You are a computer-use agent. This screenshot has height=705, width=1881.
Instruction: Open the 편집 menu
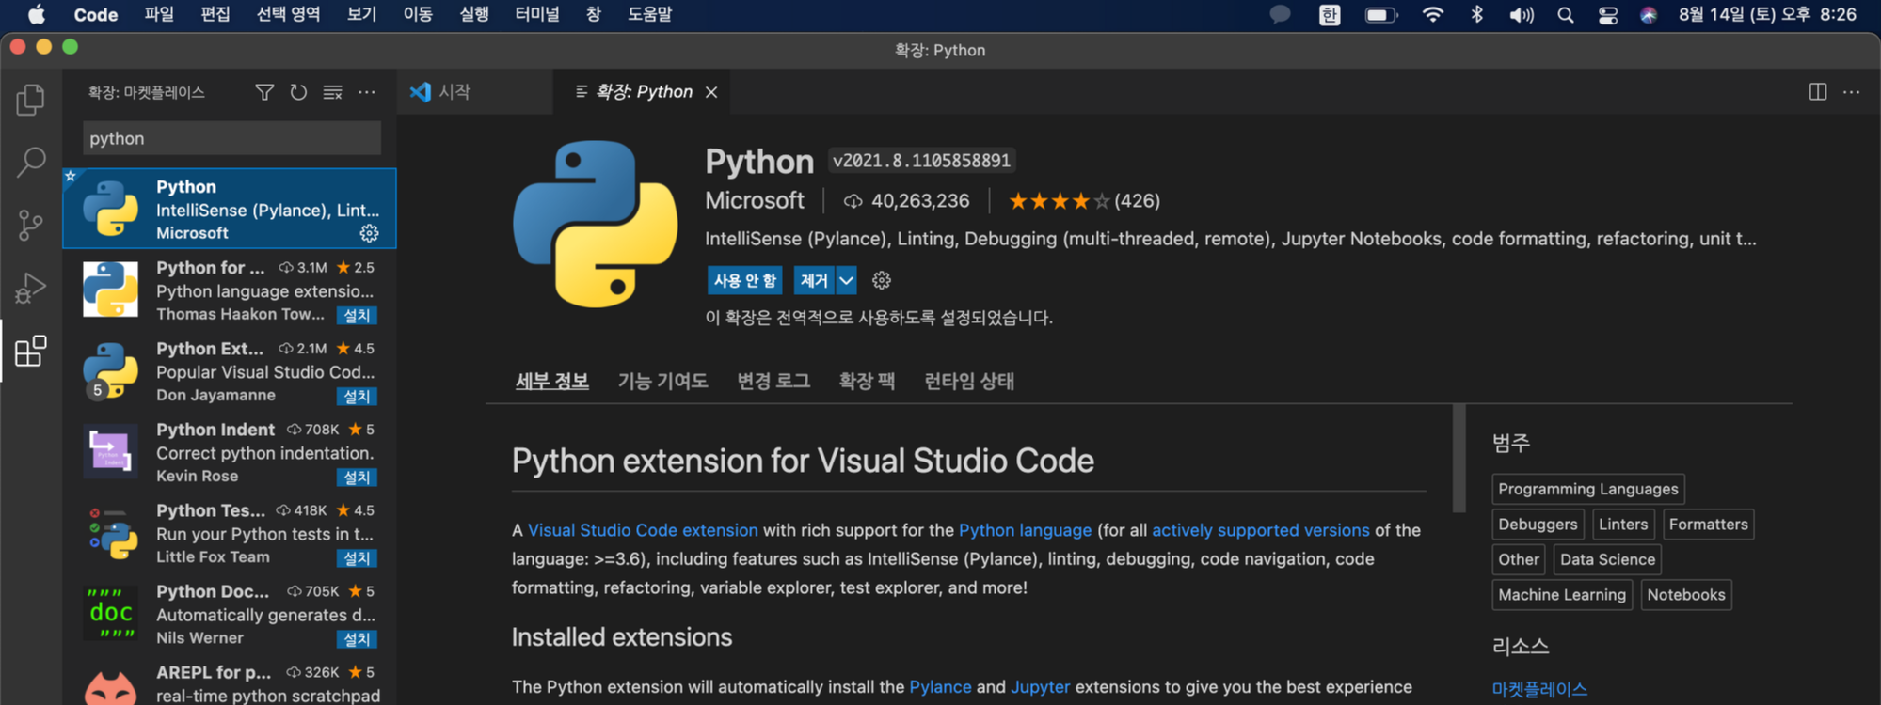point(215,14)
